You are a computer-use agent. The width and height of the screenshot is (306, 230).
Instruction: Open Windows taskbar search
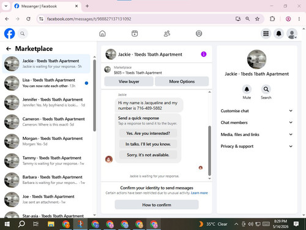point(21,224)
